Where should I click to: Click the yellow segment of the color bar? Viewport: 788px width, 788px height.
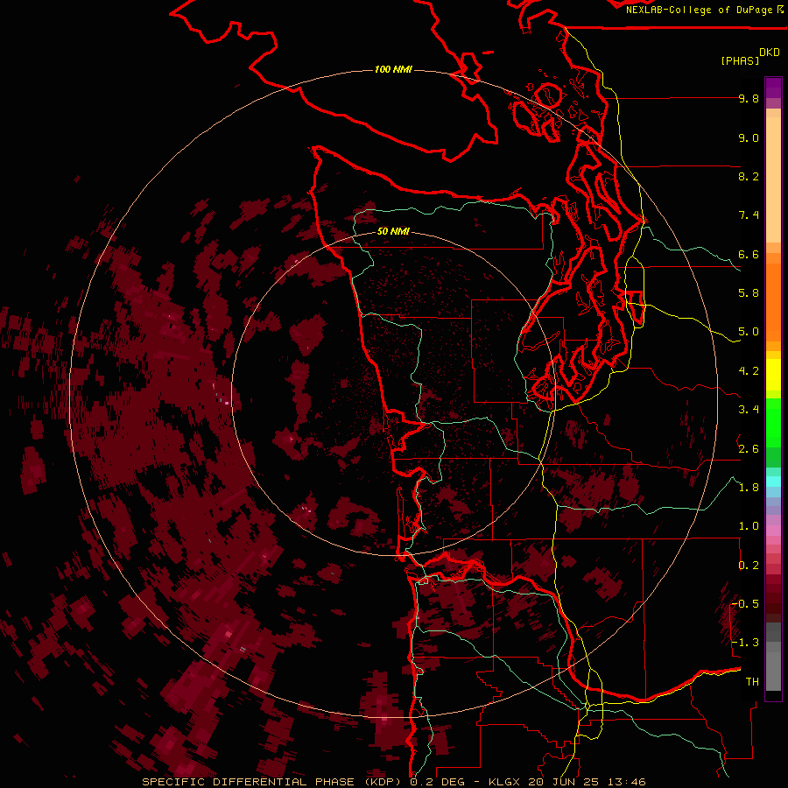pyautogui.click(x=773, y=375)
